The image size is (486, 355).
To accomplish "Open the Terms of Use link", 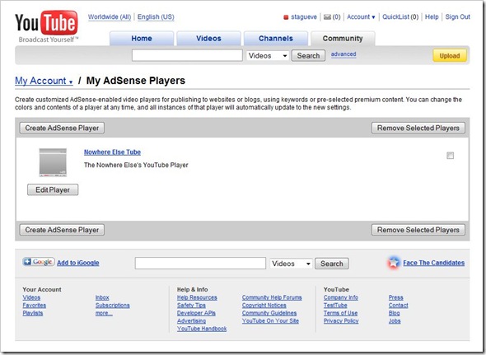I will tap(340, 313).
